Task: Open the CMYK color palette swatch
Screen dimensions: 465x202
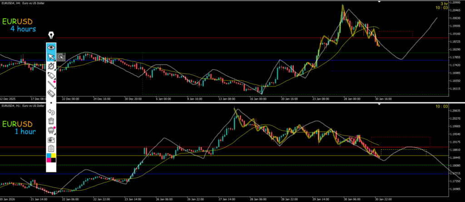Action: [x=51, y=158]
